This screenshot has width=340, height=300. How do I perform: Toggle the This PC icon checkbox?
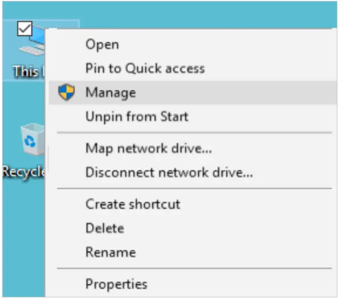(x=25, y=29)
